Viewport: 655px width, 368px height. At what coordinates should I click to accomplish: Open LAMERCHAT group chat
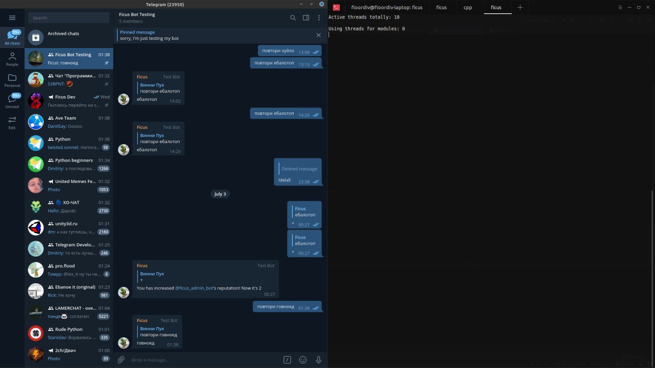pos(69,312)
